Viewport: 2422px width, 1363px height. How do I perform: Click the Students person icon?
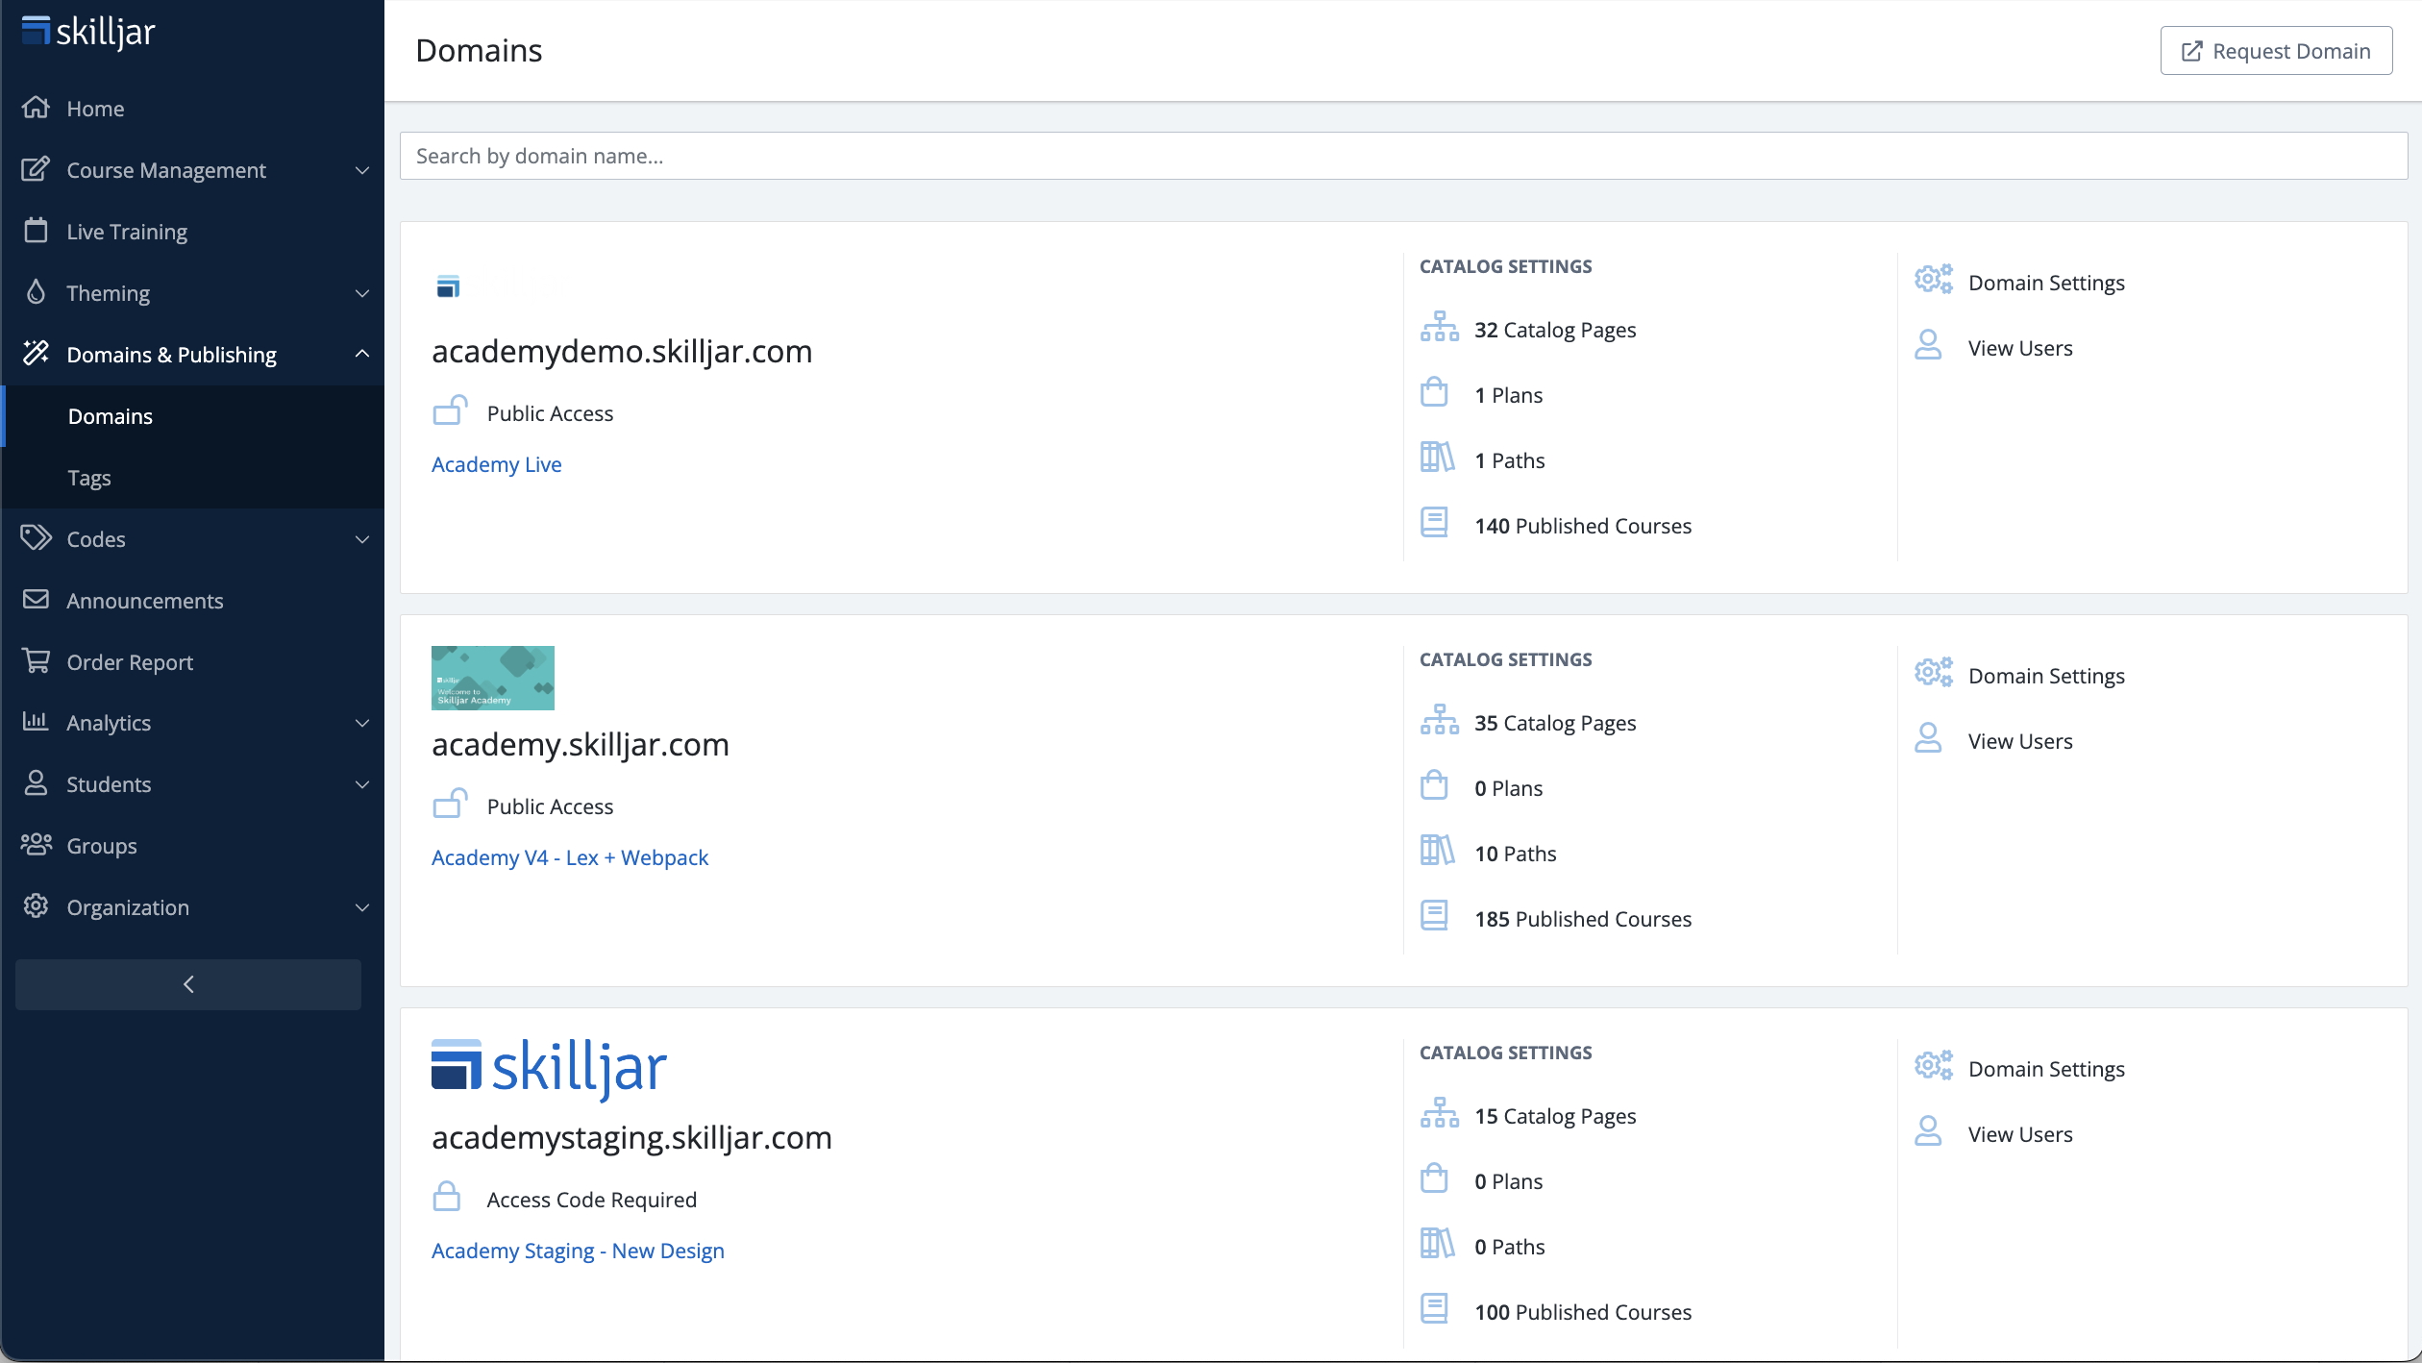click(36, 783)
